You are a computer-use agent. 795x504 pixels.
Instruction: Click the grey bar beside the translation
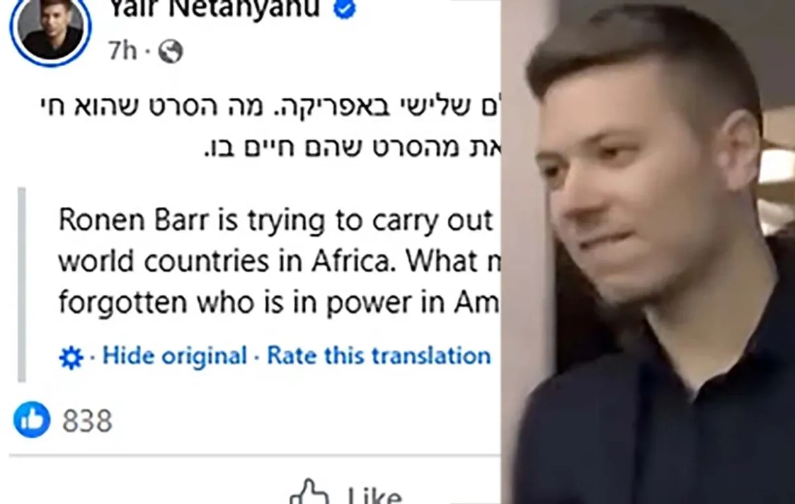pos(21,285)
